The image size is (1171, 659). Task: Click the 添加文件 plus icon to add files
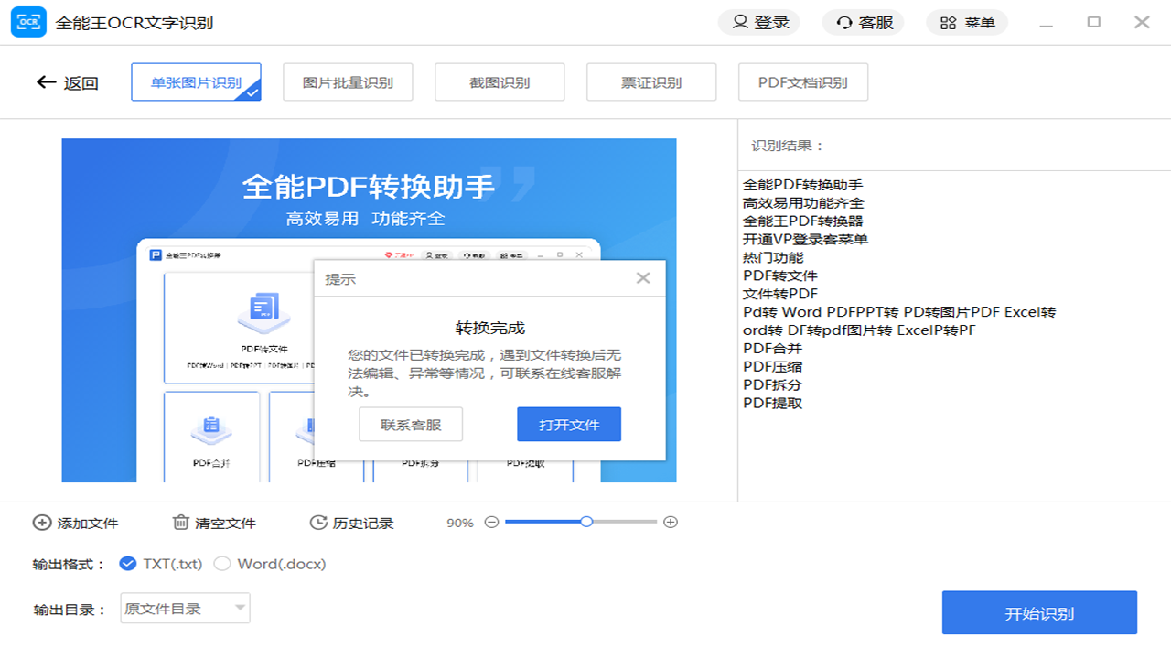coord(40,522)
